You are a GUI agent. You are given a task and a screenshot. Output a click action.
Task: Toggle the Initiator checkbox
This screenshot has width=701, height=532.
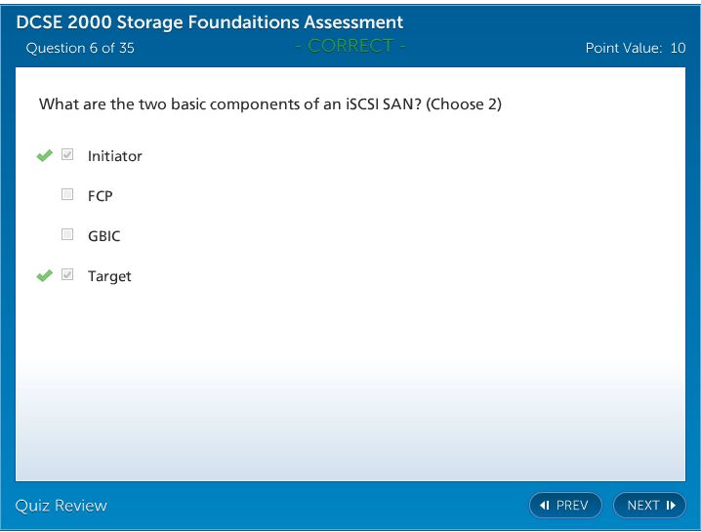pos(67,155)
